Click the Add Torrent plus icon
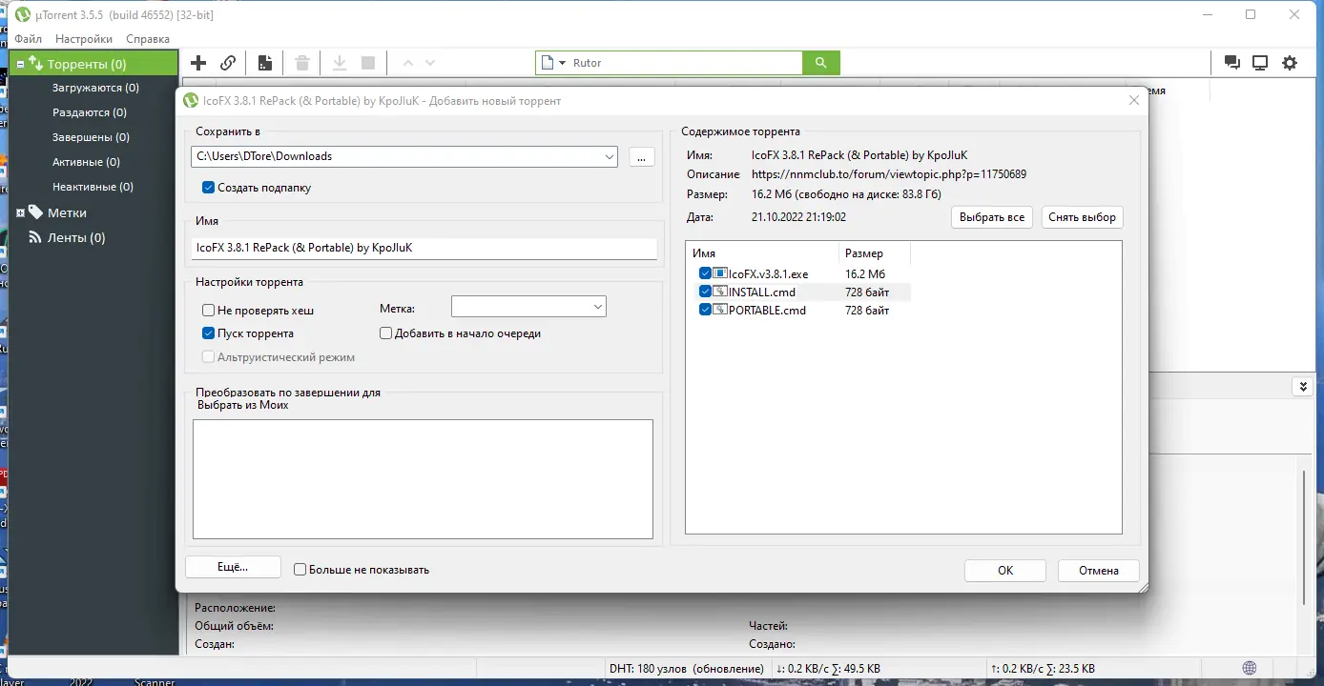Image resolution: width=1324 pixels, height=686 pixels. pyautogui.click(x=198, y=63)
